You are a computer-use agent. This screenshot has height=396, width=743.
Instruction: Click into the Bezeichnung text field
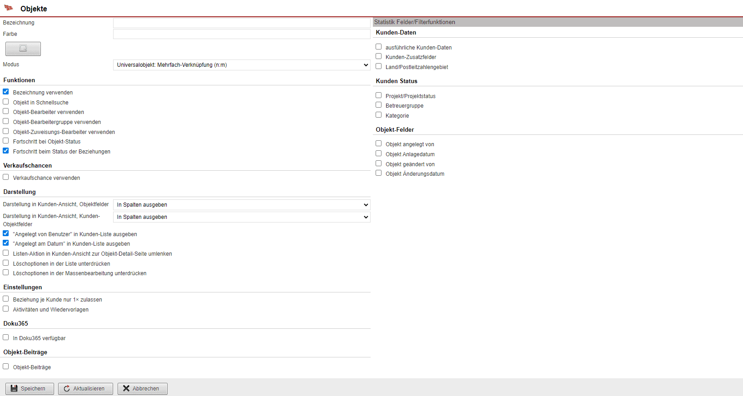click(242, 23)
